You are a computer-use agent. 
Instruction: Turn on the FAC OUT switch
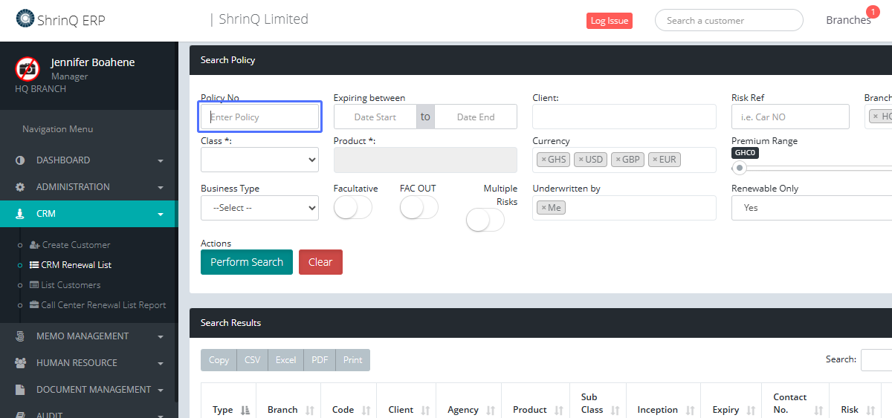tap(418, 208)
